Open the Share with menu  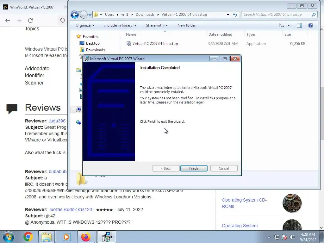pyautogui.click(x=157, y=25)
